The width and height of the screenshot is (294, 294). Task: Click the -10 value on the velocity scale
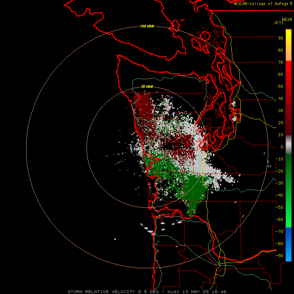click(x=279, y=159)
